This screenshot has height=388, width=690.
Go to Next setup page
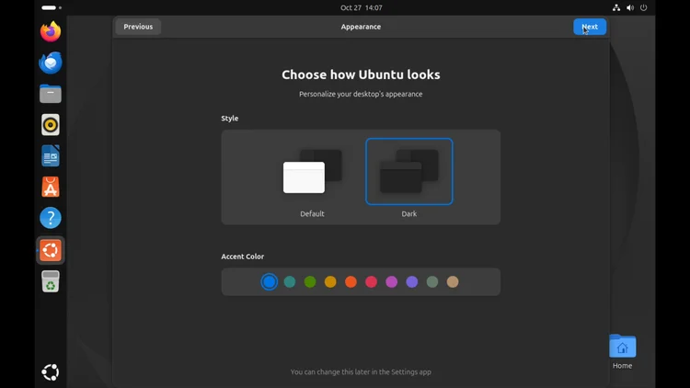(590, 27)
